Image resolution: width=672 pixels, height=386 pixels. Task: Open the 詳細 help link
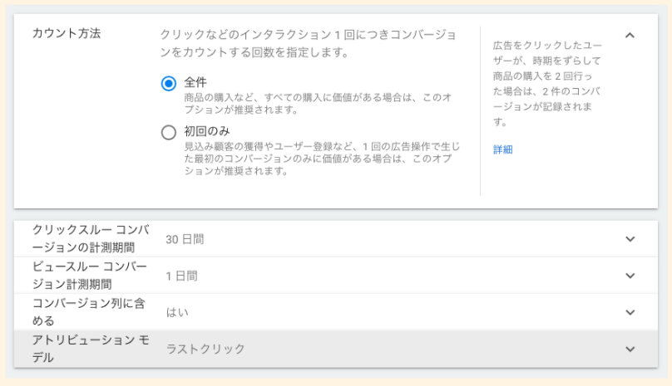pyautogui.click(x=502, y=149)
